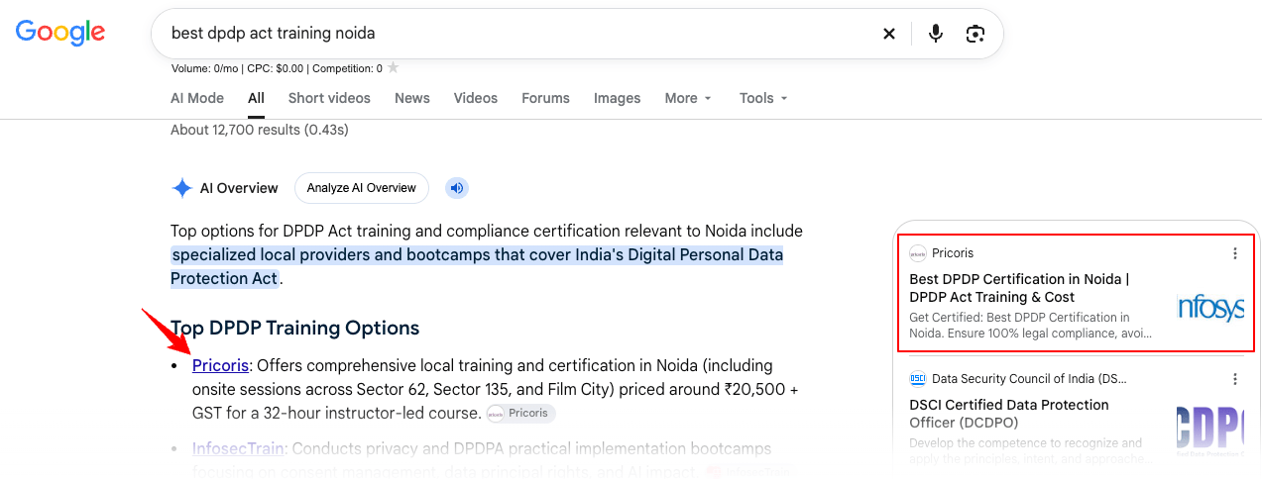Click the Volume CPC Competition stats line

click(x=277, y=68)
